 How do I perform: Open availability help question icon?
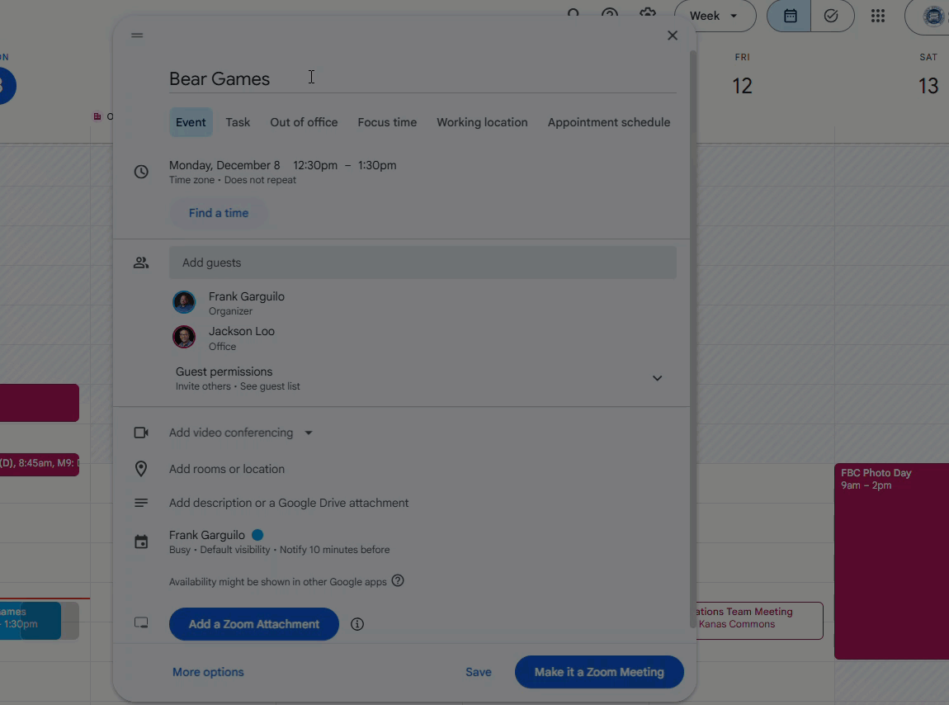pos(398,581)
